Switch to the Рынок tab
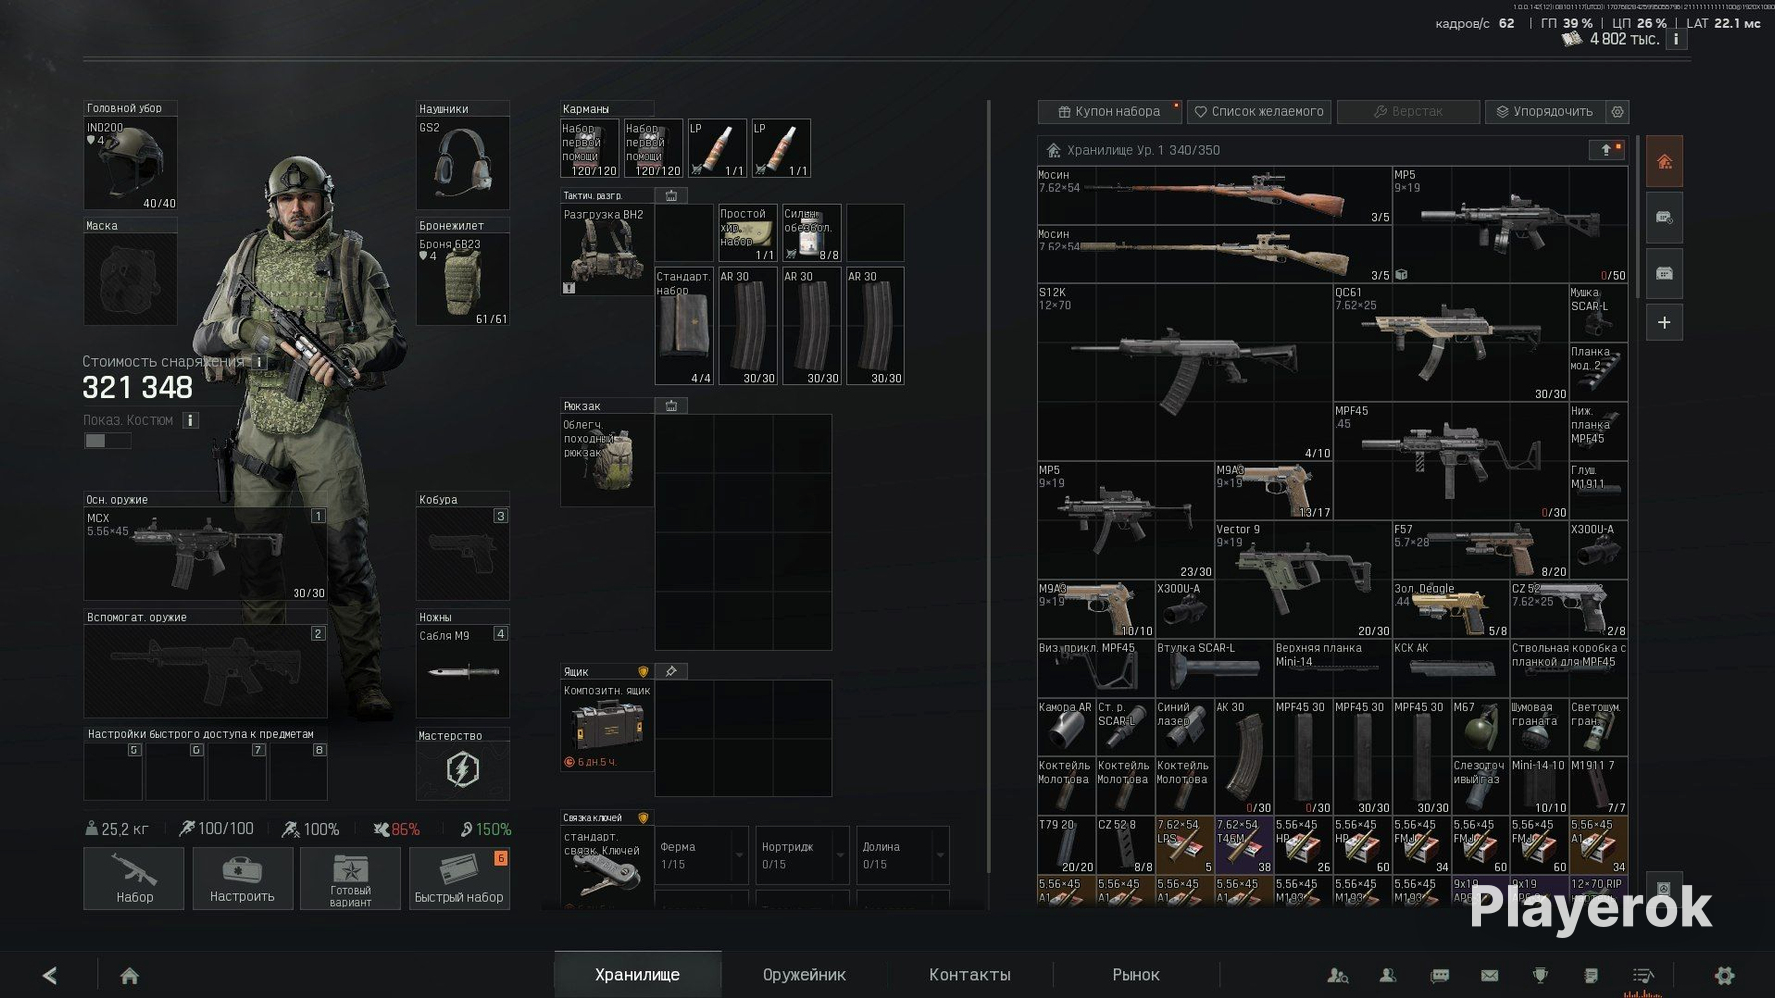The height and width of the screenshot is (998, 1775). tap(1136, 975)
